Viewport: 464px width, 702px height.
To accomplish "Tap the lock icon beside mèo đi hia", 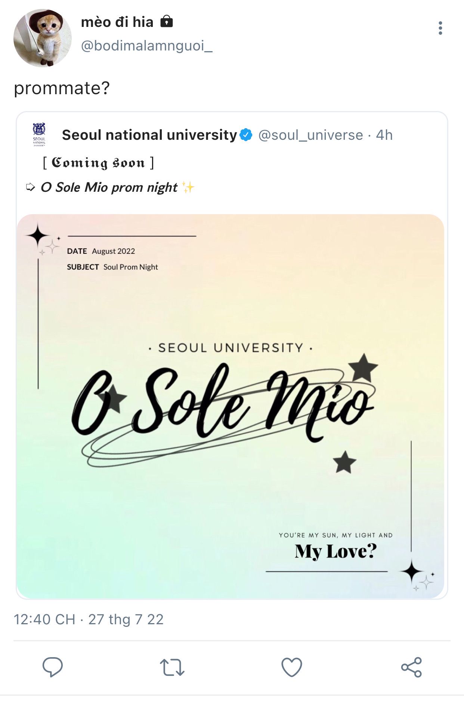I will click(167, 21).
